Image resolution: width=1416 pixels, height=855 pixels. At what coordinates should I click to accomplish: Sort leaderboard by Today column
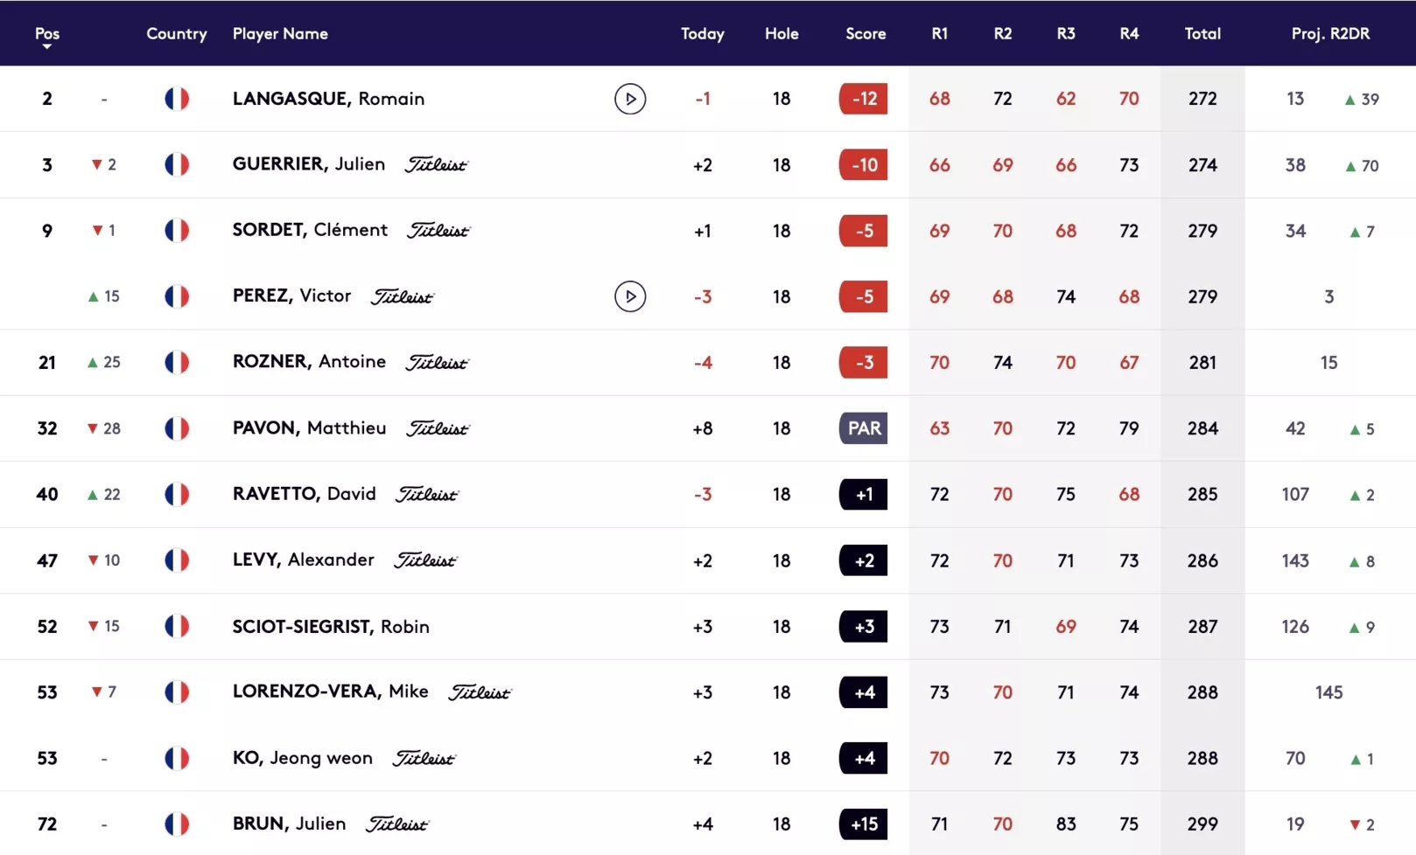tap(703, 33)
